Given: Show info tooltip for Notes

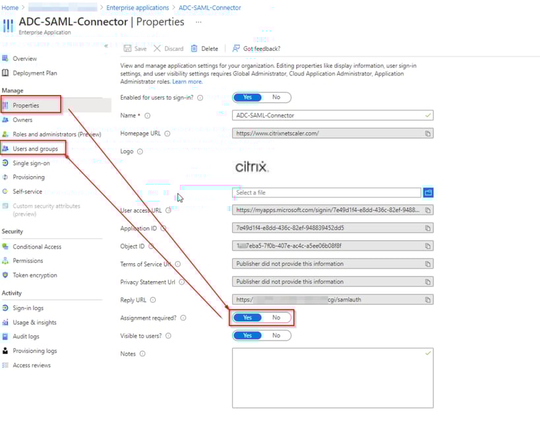Looking at the screenshot, I should tap(142, 354).
